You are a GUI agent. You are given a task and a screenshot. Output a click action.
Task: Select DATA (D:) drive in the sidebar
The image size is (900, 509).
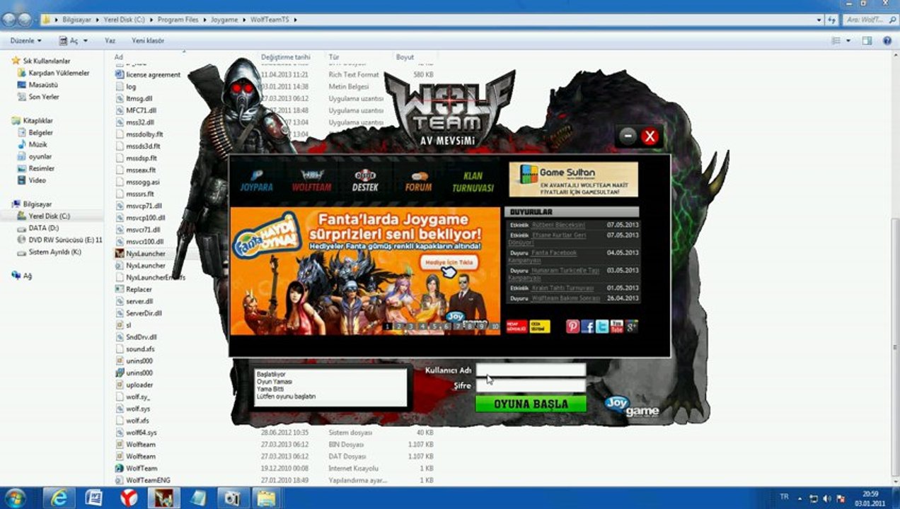click(43, 228)
